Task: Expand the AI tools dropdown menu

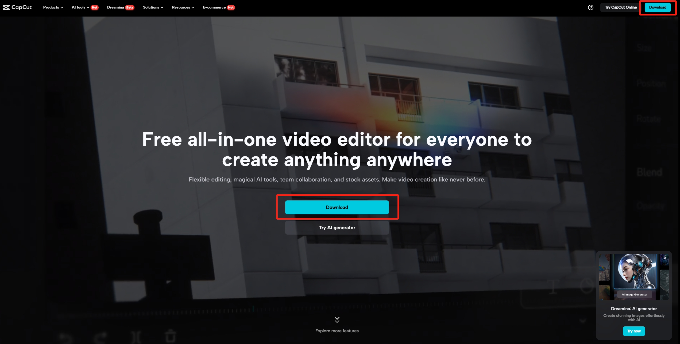Action: point(80,7)
